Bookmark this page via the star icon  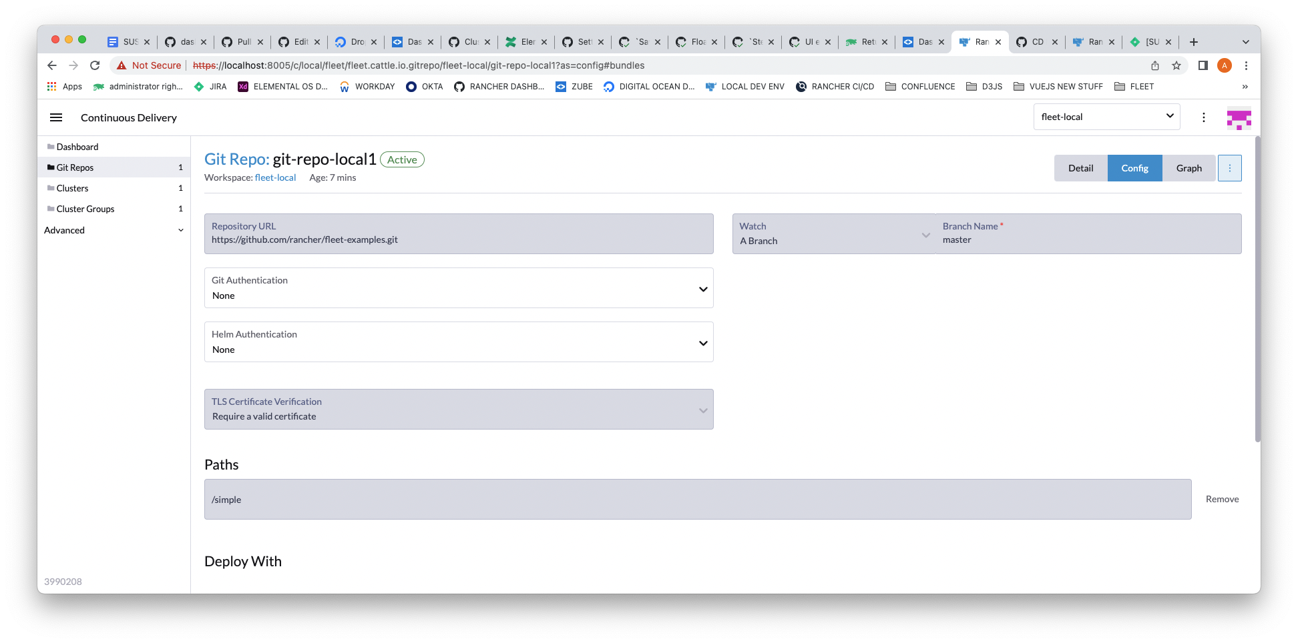point(1177,65)
